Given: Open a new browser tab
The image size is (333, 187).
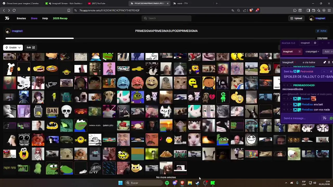Looking at the screenshot, I should point(217,3).
